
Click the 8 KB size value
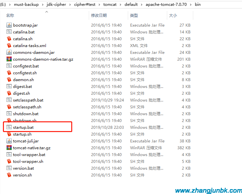pos(186,80)
